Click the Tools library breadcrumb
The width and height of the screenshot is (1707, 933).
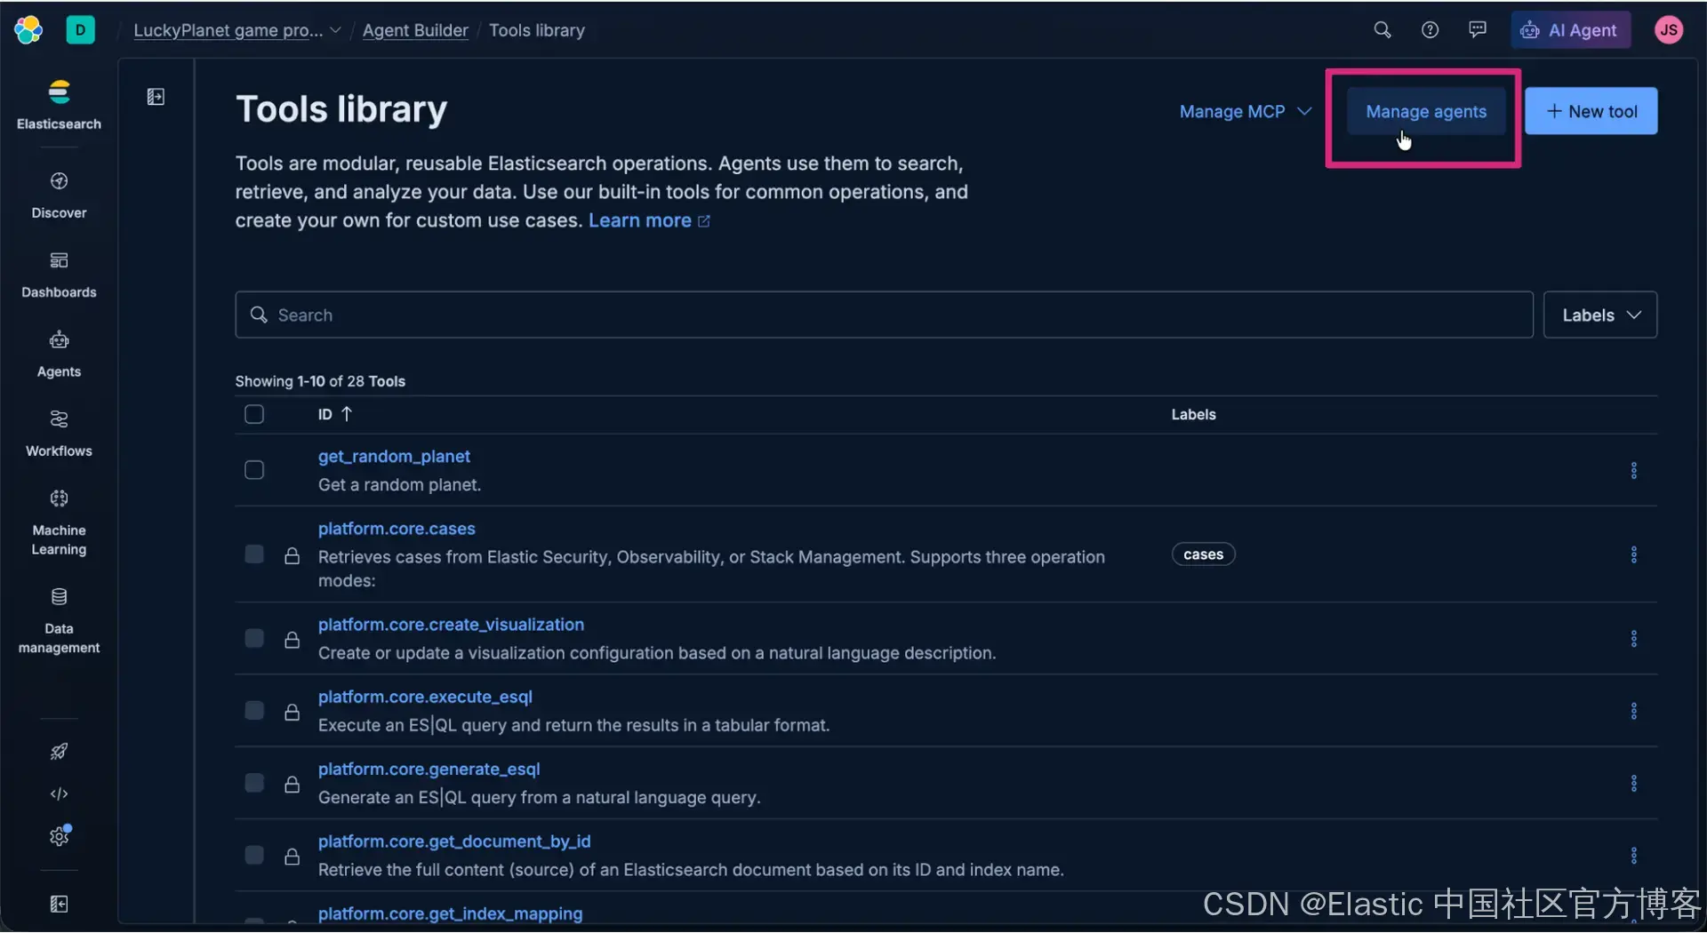[537, 30]
